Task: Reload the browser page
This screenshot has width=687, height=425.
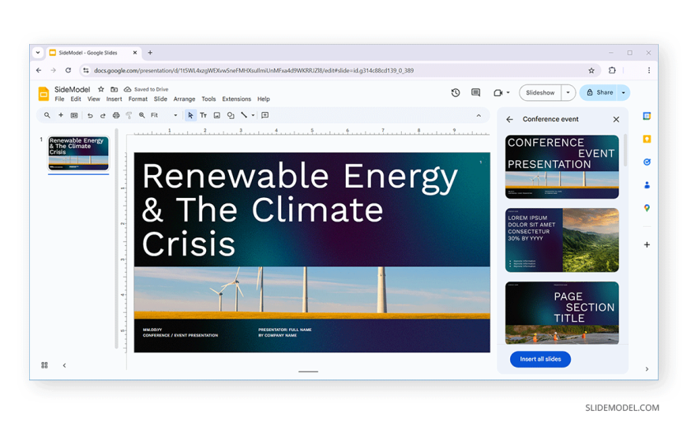Action: pos(68,70)
